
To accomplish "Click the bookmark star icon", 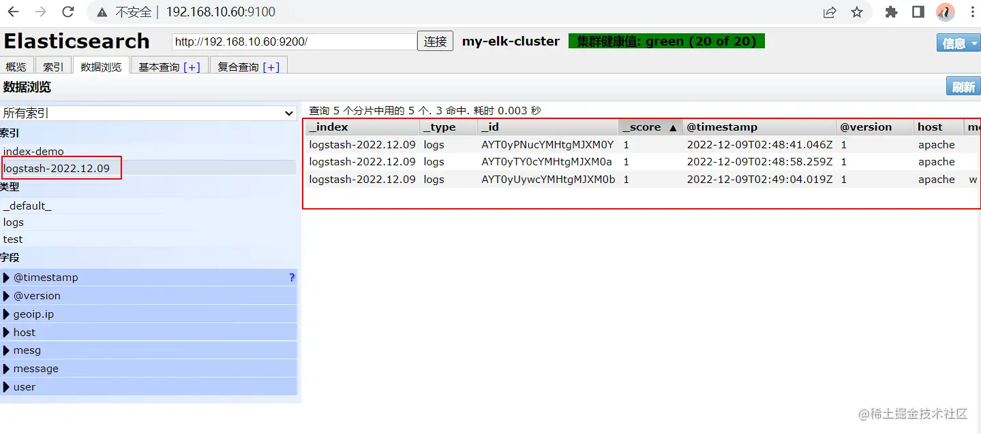I will [857, 12].
